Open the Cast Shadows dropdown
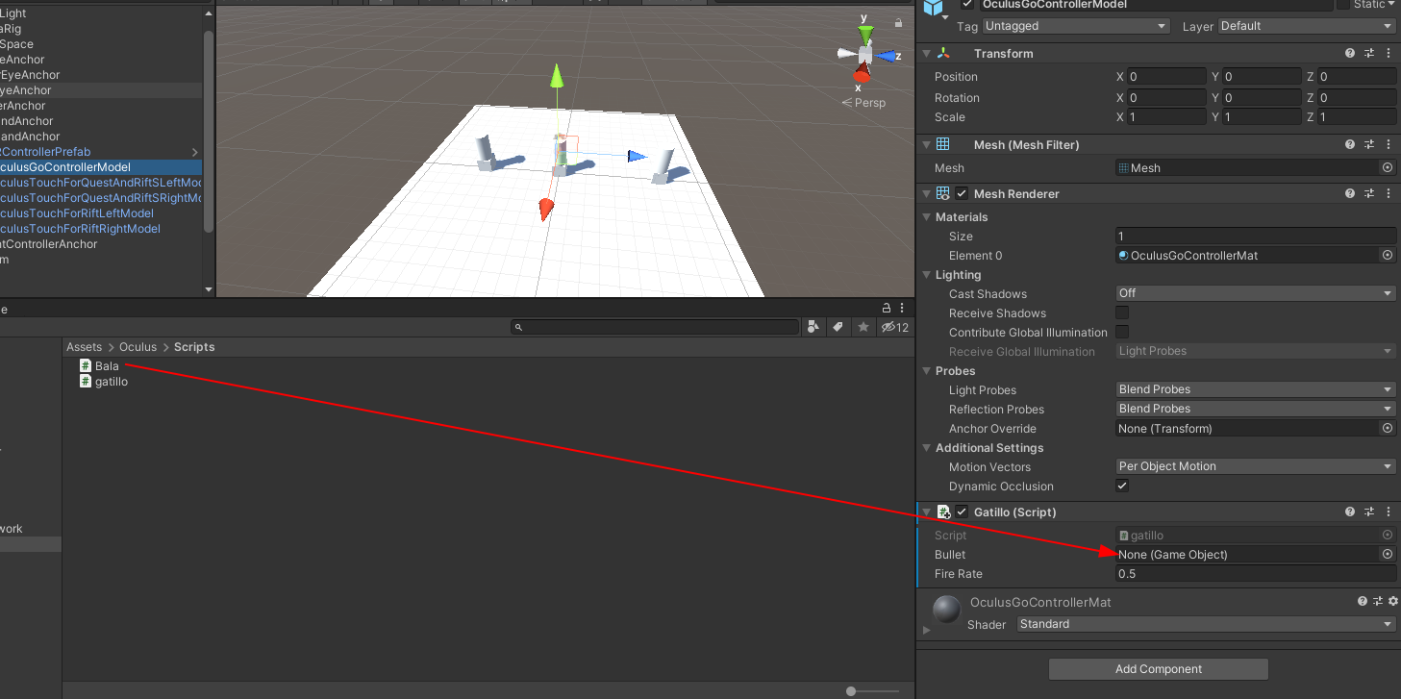 click(1255, 293)
